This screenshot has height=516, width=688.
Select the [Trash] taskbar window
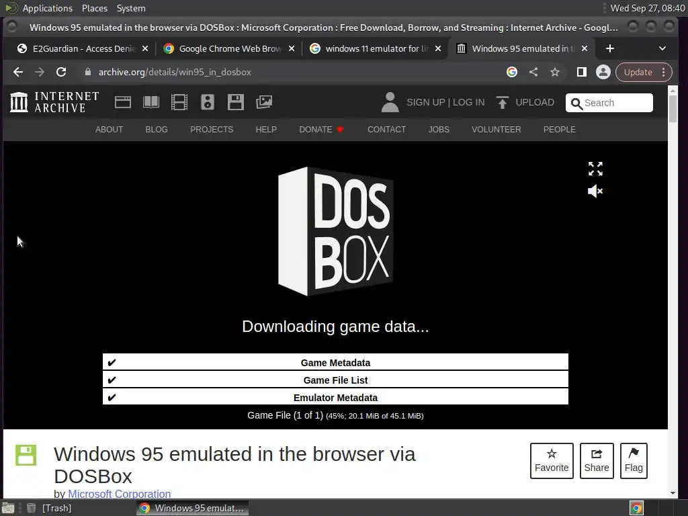[x=49, y=508]
